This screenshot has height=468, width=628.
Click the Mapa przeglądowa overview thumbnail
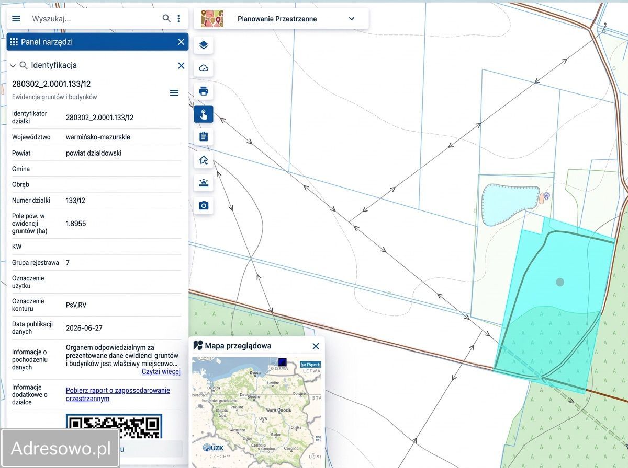click(x=257, y=413)
